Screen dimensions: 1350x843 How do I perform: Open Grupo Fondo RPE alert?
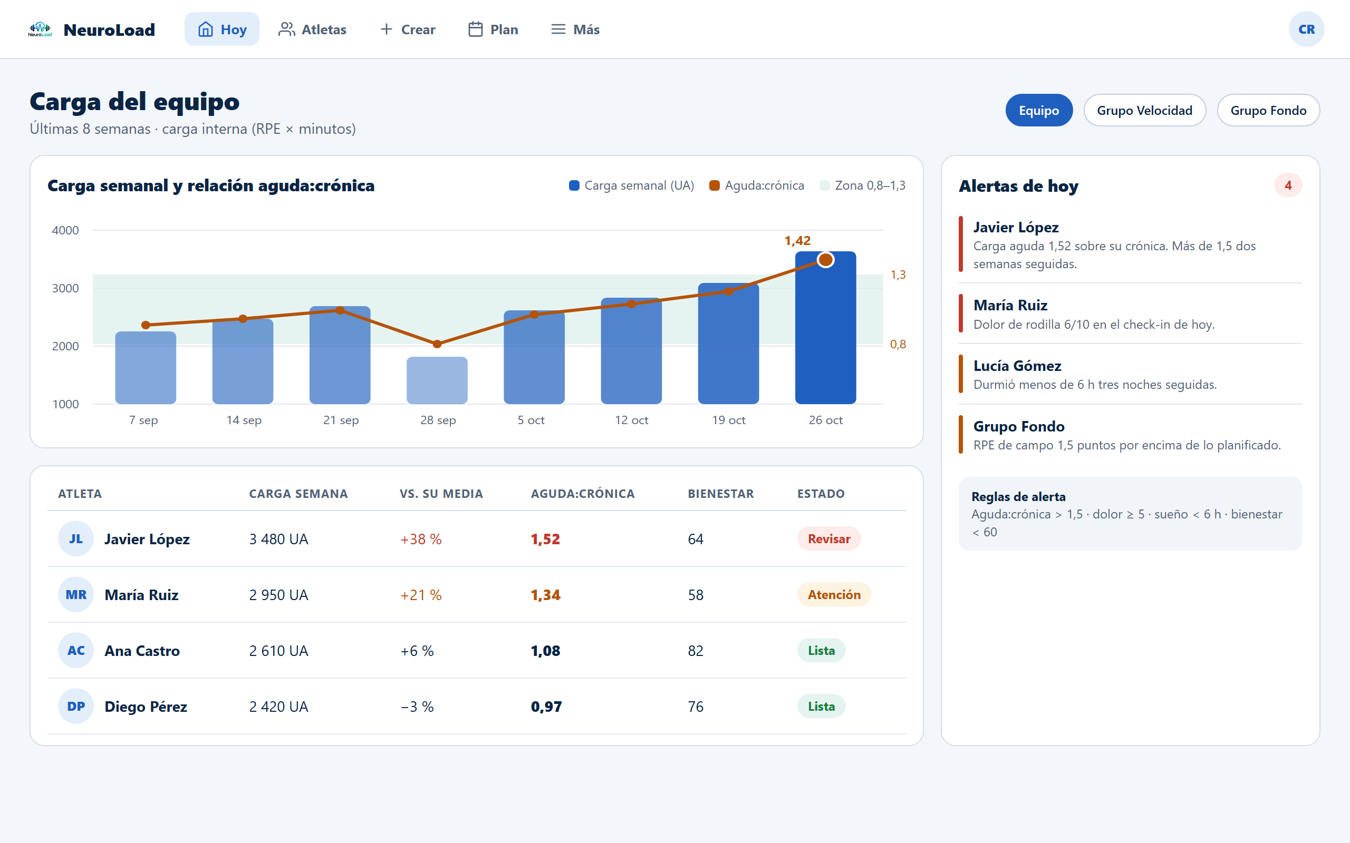point(1130,435)
